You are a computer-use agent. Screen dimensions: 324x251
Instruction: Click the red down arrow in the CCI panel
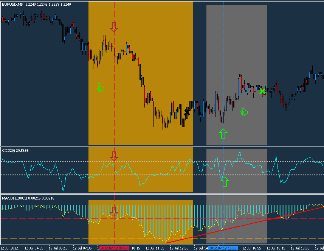tap(114, 156)
